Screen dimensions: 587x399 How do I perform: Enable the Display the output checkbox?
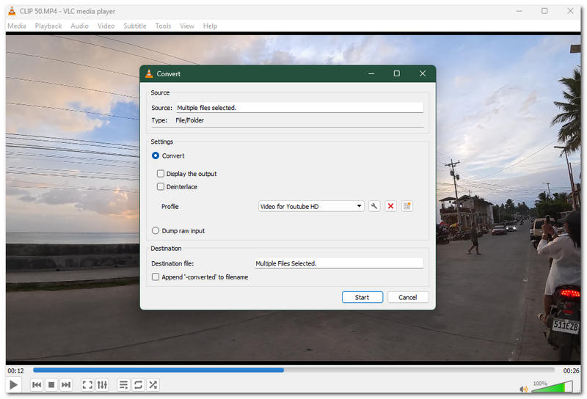(x=161, y=174)
